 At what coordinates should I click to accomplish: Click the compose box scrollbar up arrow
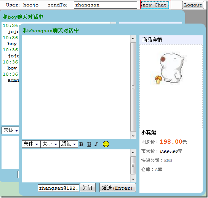tap(133, 152)
